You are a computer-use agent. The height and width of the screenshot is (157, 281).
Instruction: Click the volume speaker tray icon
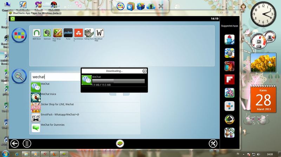(259, 154)
